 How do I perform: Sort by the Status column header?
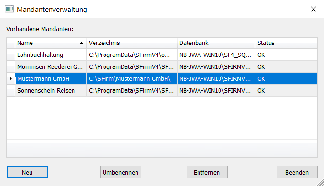pos(286,43)
